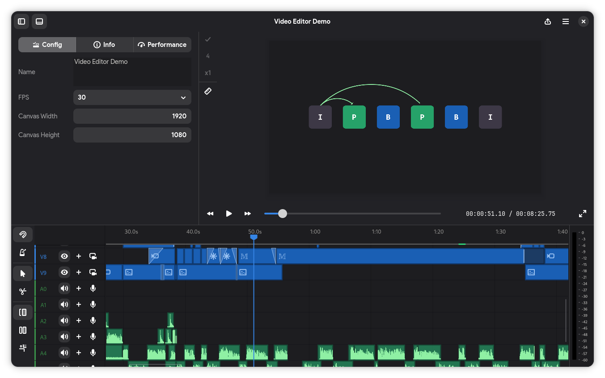Viewport: 605px width, 378px height.
Task: Click the microphone icon on track A1
Action: click(93, 305)
